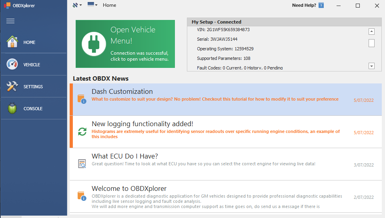This screenshot has height=218, width=385.
Task: Click the Great question! ECU description text
Action: [x=204, y=164]
